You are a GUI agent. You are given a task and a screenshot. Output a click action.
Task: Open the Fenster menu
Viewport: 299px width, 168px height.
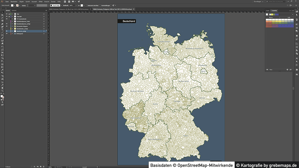(53, 1)
